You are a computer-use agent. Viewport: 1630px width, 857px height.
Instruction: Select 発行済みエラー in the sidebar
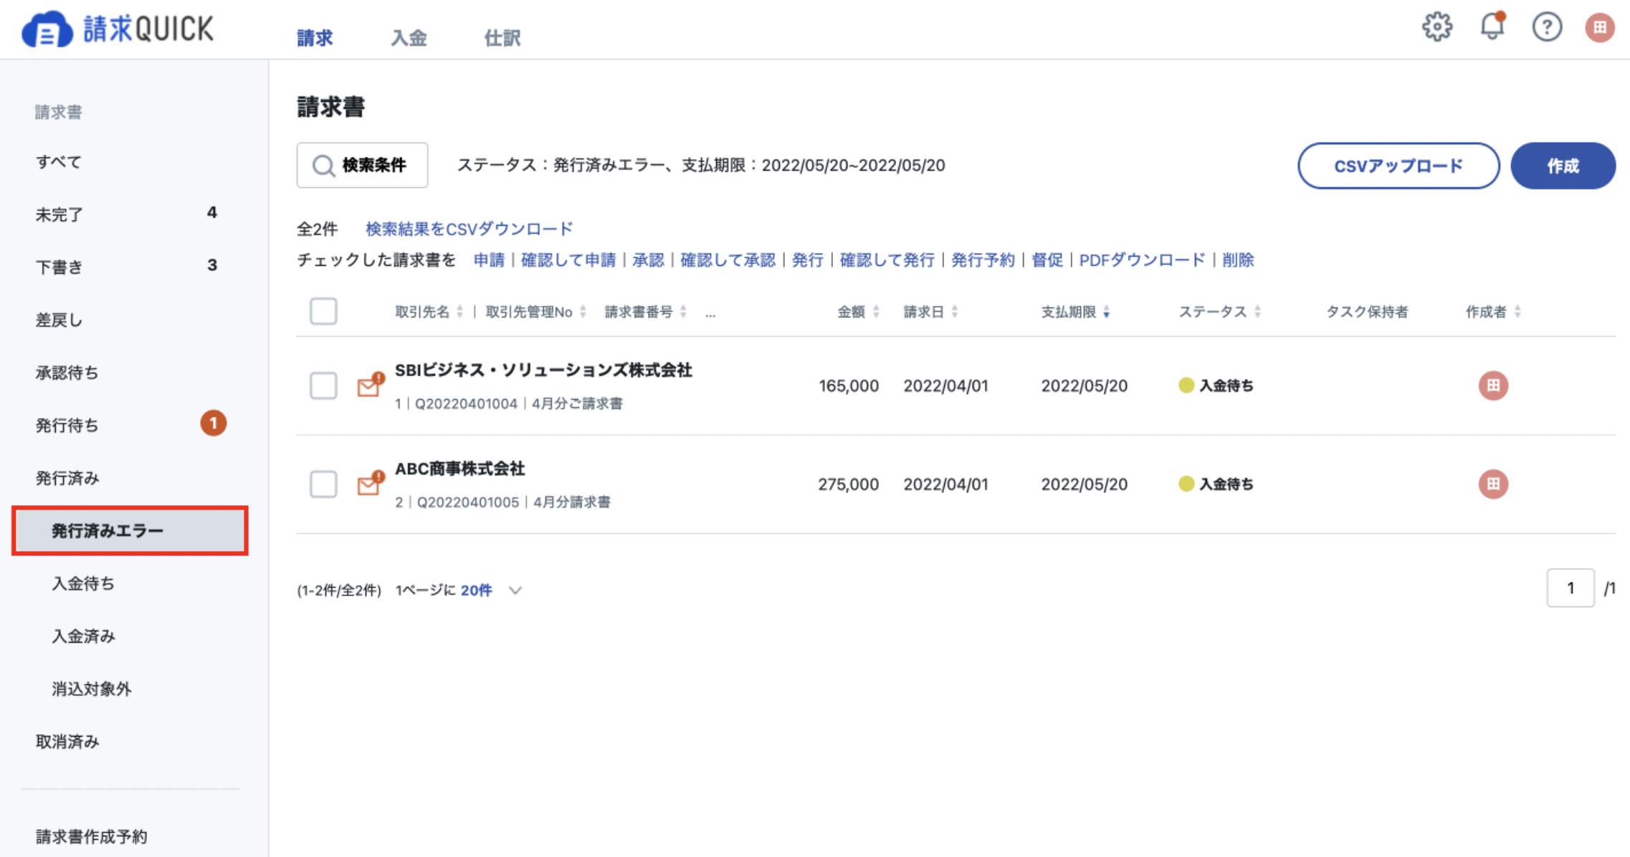pos(130,530)
